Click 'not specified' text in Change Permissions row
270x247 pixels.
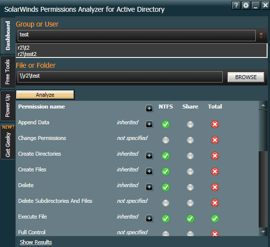click(x=132, y=138)
